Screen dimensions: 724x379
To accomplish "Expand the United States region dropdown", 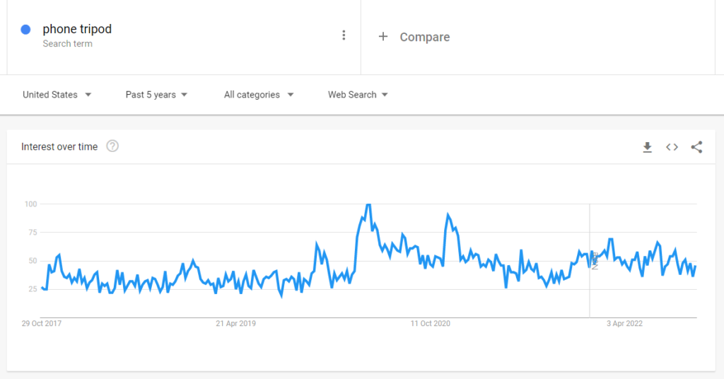I will tap(57, 95).
